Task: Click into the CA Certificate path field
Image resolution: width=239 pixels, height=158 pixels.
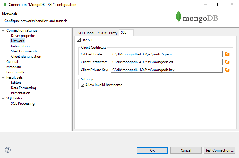Action: [166, 54]
